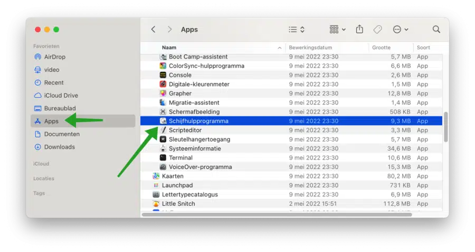Select the Grapher file name
475x252 pixels.
tap(180, 93)
